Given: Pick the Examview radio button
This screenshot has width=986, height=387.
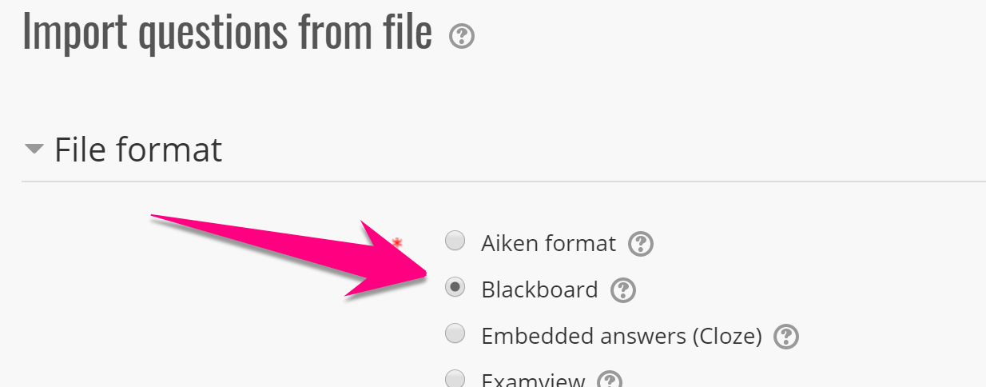Looking at the screenshot, I should [455, 378].
